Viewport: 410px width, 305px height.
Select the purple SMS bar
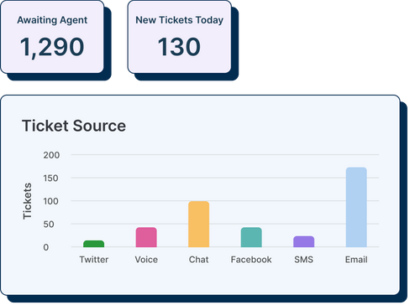pyautogui.click(x=303, y=241)
